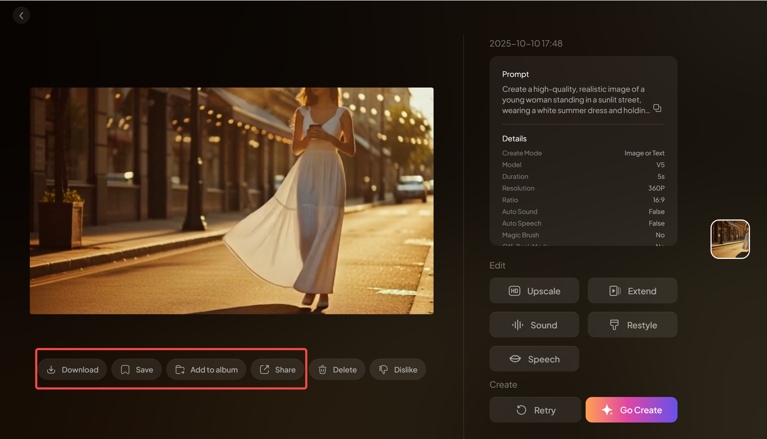767x439 pixels.
Task: Delete this generated video
Action: (337, 369)
